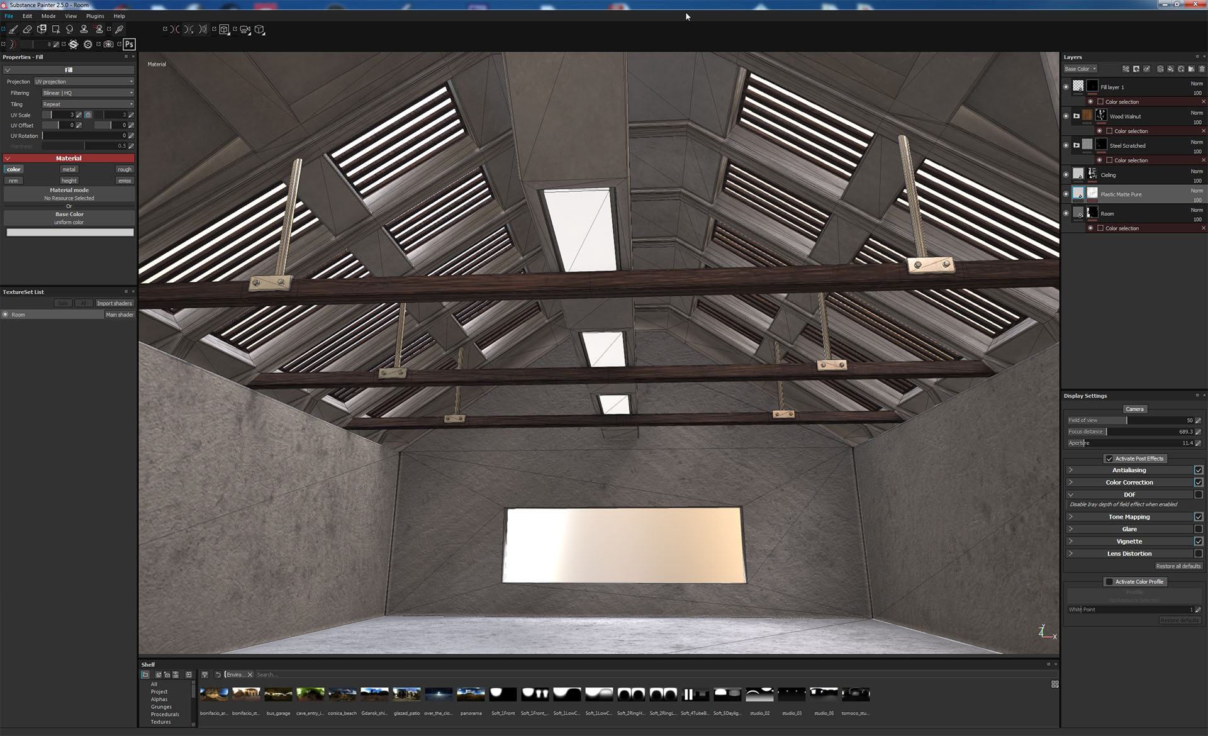Select the Smudge tool

click(69, 29)
